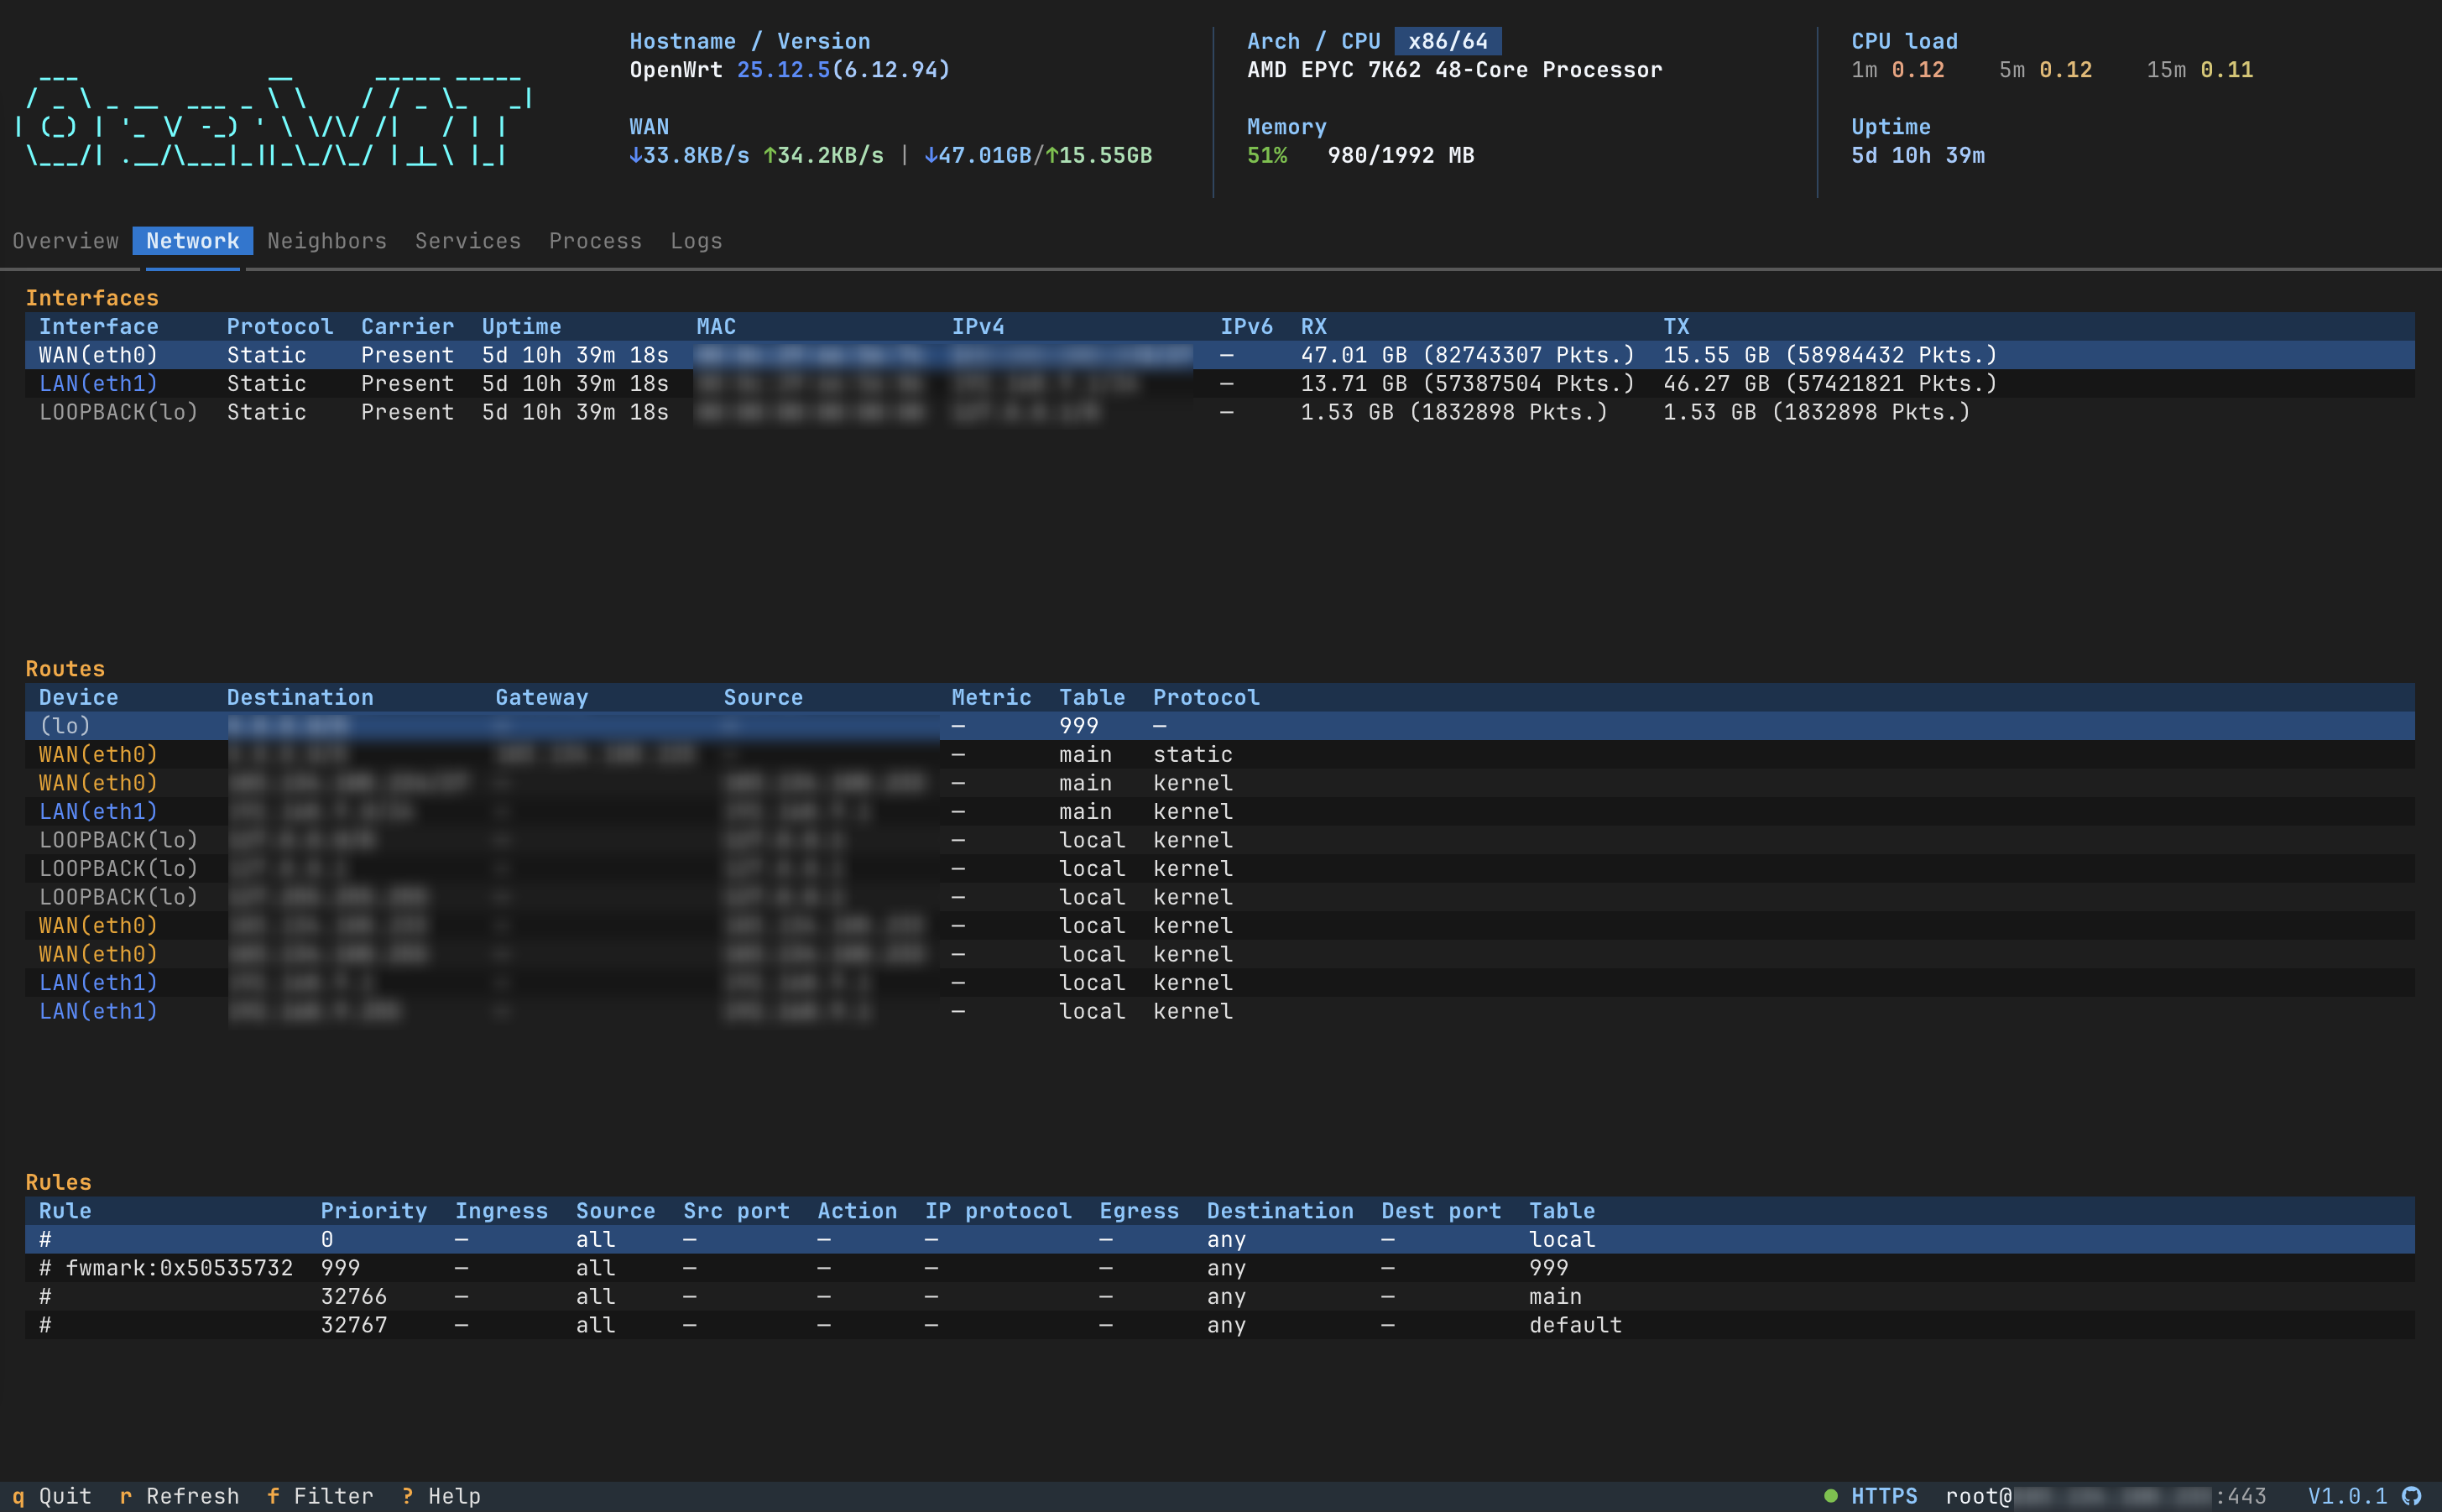This screenshot has width=2442, height=1512.
Task: Click the Carrier column header
Action: 407,326
